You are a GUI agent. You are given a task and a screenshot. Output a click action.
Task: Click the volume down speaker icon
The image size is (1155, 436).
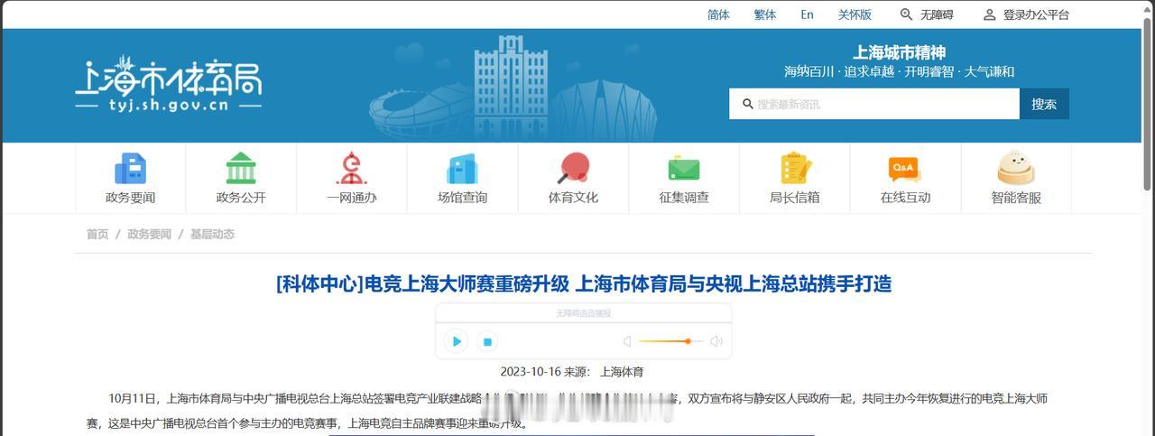[627, 341]
